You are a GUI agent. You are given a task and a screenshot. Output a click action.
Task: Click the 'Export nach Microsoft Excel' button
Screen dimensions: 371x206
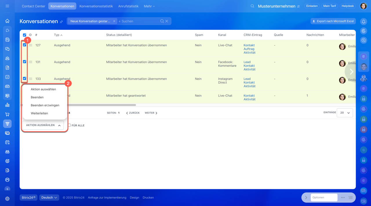(x=333, y=21)
